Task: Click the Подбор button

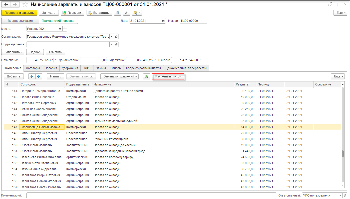Action: tap(35, 52)
